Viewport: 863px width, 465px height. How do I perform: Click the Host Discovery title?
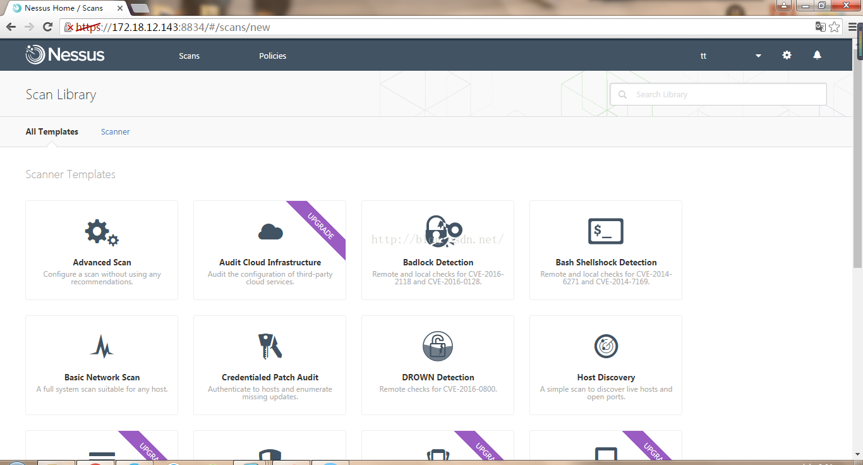click(x=606, y=377)
